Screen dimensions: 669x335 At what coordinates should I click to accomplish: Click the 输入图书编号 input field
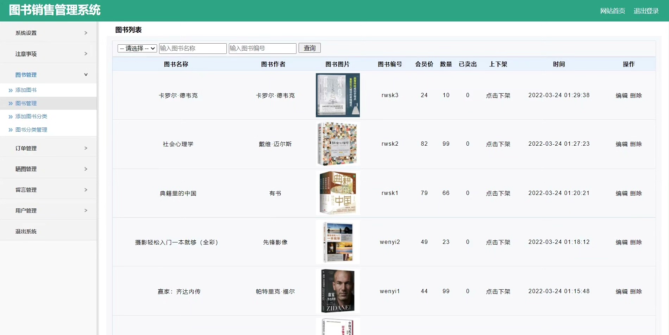[x=262, y=48]
